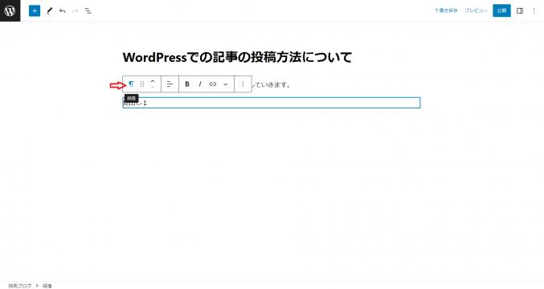The width and height of the screenshot is (544, 289).
Task: Click the 技術ブログ breadcrumb
Action: point(20,286)
